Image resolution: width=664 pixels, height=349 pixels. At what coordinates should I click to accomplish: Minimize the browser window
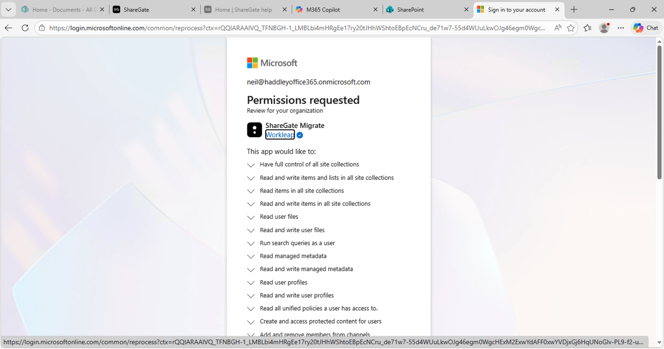pos(611,9)
